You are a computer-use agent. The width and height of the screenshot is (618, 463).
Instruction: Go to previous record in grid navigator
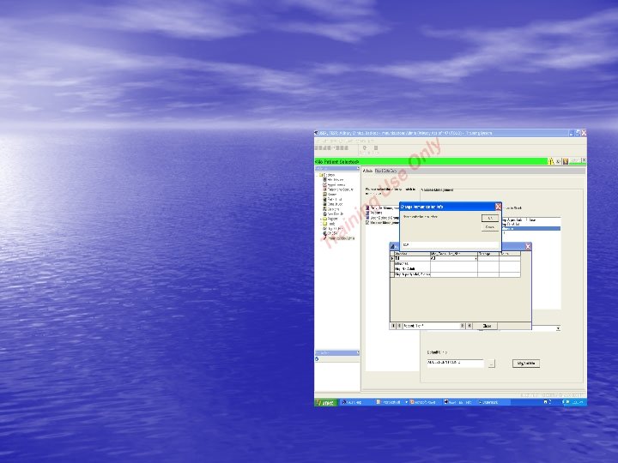[x=399, y=326]
